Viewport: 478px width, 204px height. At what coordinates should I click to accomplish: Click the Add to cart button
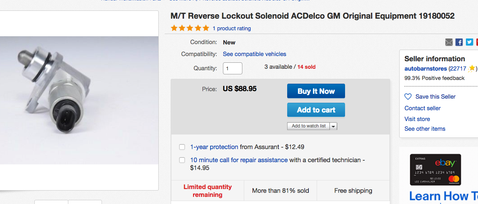coord(316,110)
